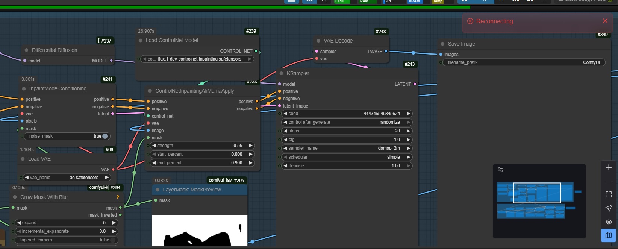Viewport: 618px width, 249px height.
Task: Collapse the KSampler node via its dot
Action: click(x=281, y=73)
